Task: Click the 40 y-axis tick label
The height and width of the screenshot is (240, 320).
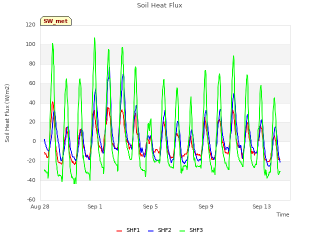Action: coord(32,102)
